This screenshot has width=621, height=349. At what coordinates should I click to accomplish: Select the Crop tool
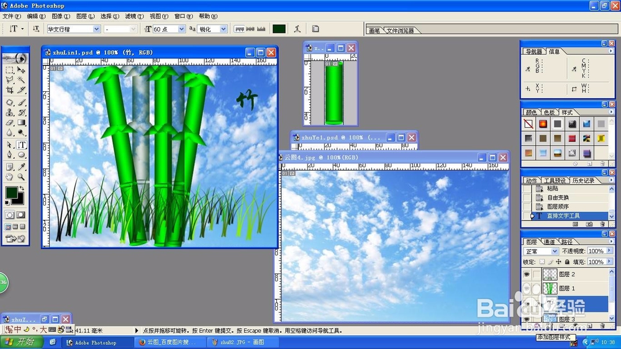(x=9, y=90)
